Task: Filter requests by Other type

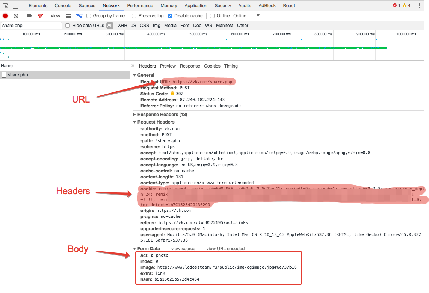Action: [x=243, y=26]
